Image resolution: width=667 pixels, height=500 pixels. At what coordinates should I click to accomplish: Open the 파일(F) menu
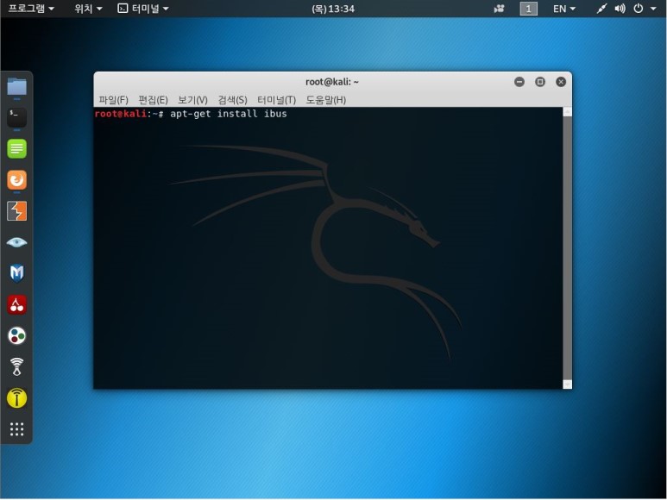pyautogui.click(x=113, y=100)
